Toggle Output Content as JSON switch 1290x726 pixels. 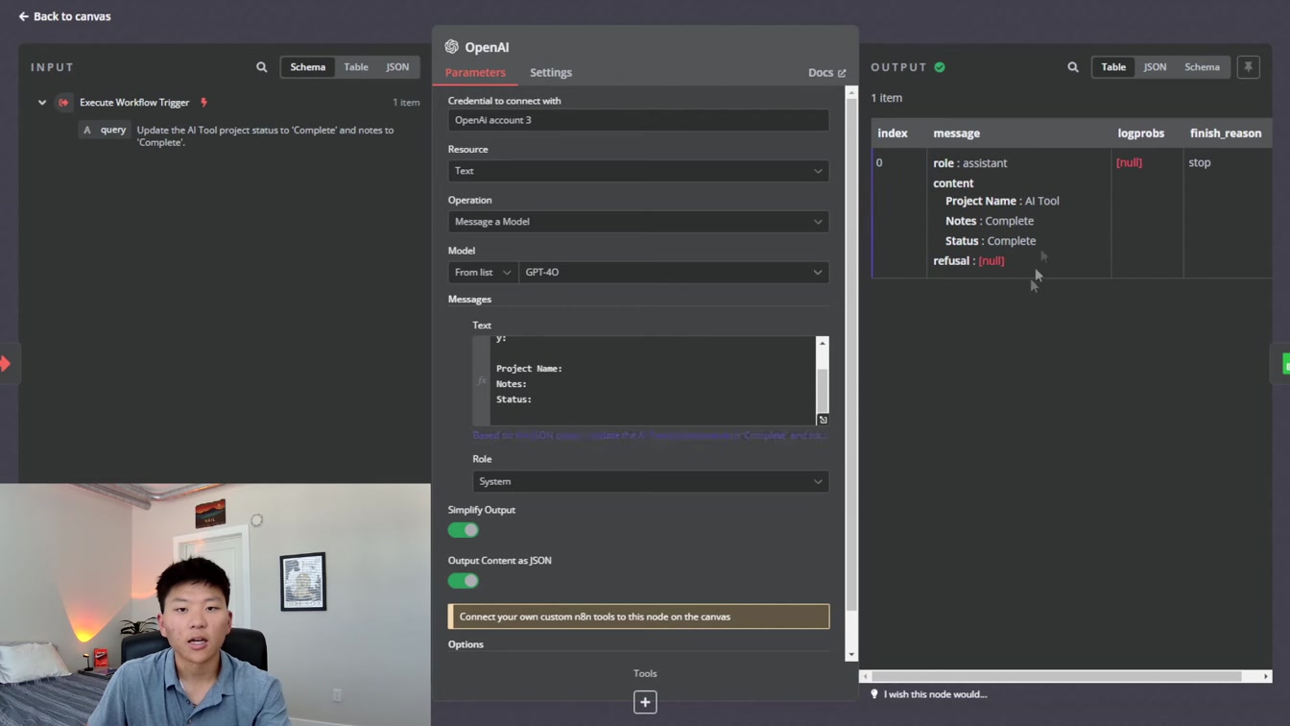[x=464, y=581]
